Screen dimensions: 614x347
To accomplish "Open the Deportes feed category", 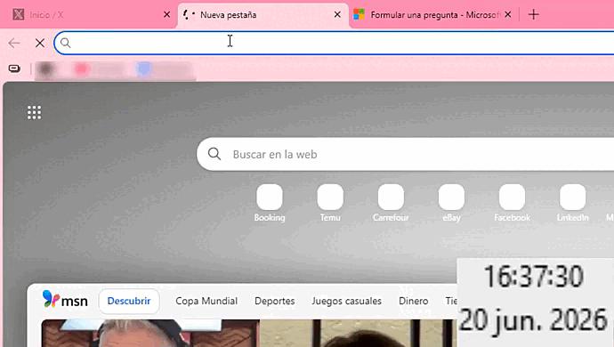I will pos(274,301).
